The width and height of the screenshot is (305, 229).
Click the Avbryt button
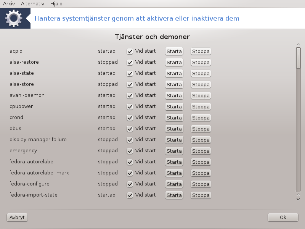point(17,217)
